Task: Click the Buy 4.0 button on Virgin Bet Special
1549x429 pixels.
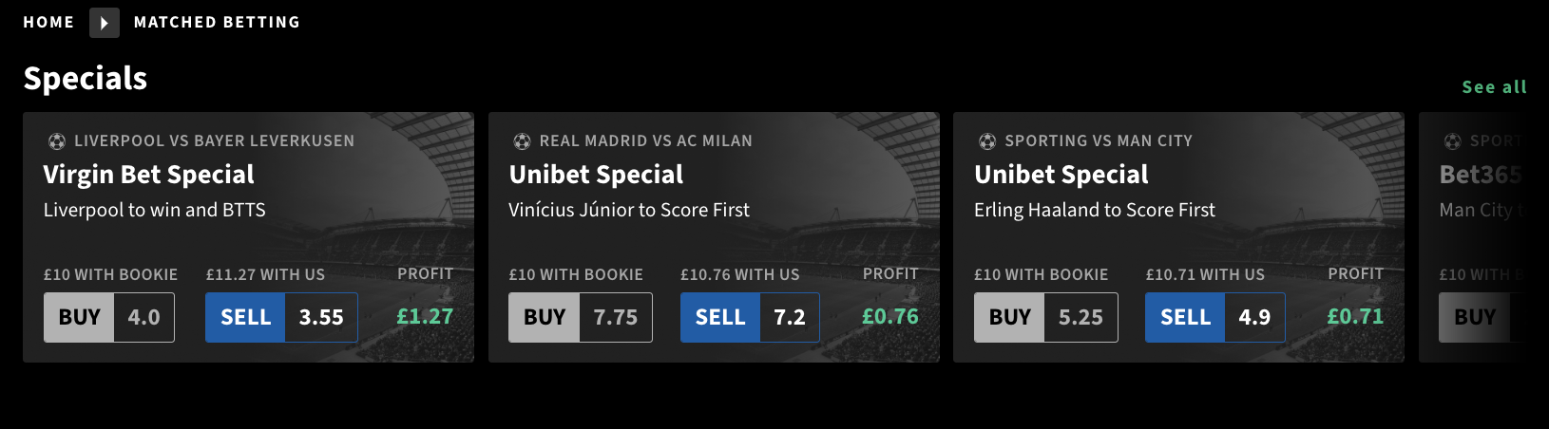Action: (109, 317)
